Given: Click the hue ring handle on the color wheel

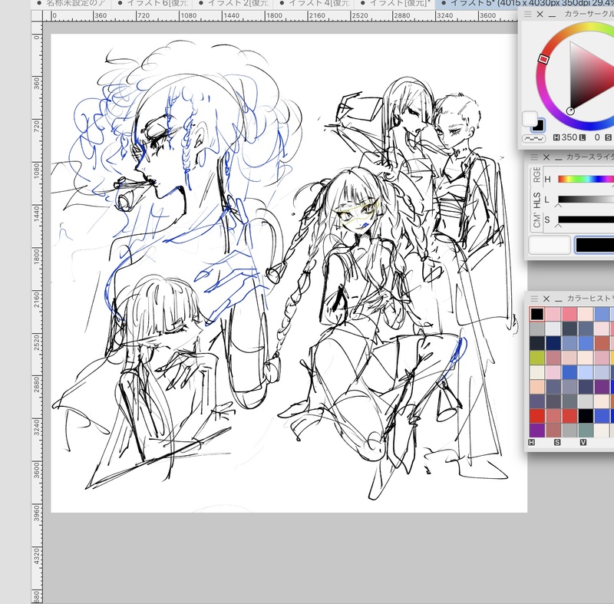Looking at the screenshot, I should 543,59.
